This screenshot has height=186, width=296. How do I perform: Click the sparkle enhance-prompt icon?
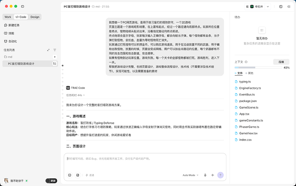(x=212, y=175)
